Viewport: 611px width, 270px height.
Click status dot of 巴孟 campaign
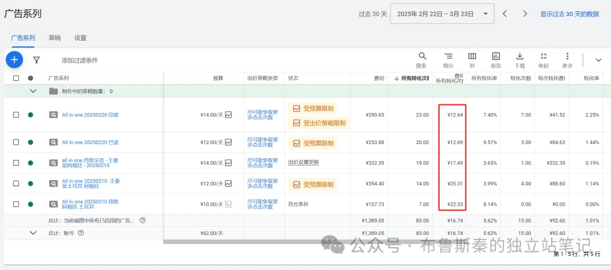31,142
